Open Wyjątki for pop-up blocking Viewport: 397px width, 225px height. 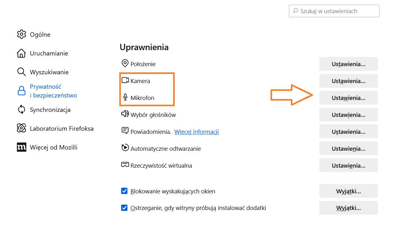[348, 191]
